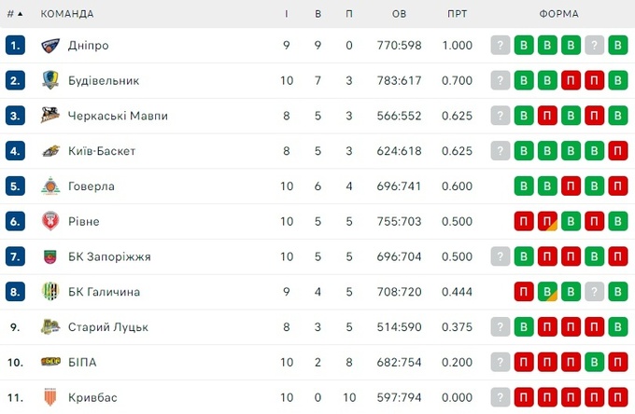Click the Будівельник team logo
The height and width of the screenshot is (414, 635).
[x=50, y=81]
